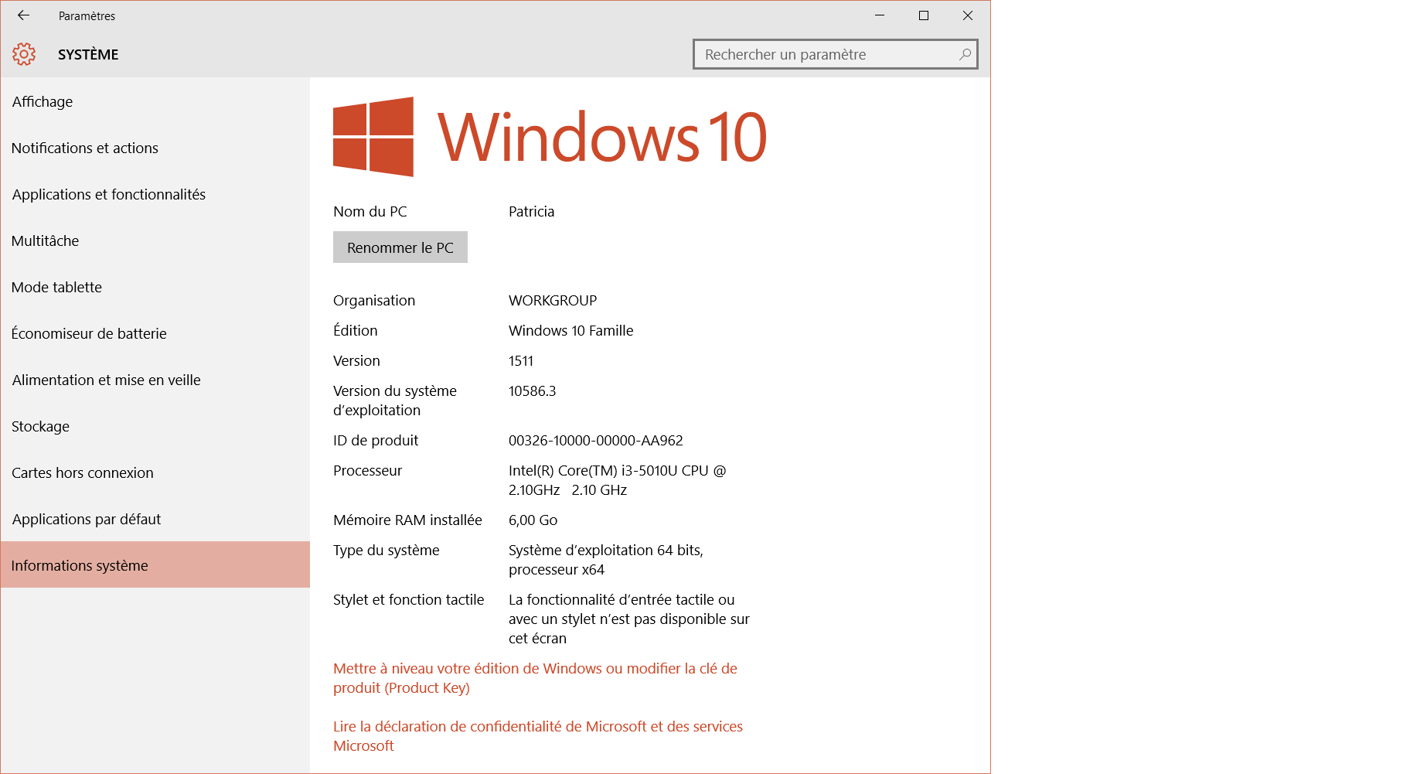The width and height of the screenshot is (1410, 774).
Task: Click the SYSTÈME header title
Action: click(88, 54)
